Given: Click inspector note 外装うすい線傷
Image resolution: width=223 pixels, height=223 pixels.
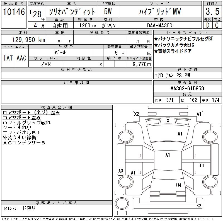Looking at the screenshot, I should pyautogui.click(x=19, y=138).
